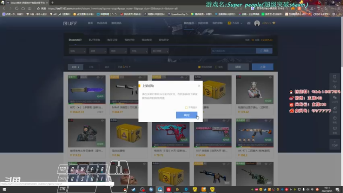The width and height of the screenshot is (343, 193).
Task: Open 饰品市场 in the top navigation
Action: click(102, 23)
